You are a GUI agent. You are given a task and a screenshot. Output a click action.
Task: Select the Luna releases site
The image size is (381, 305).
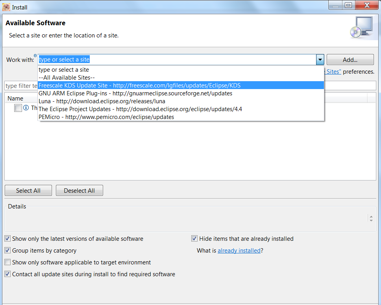click(x=181, y=101)
